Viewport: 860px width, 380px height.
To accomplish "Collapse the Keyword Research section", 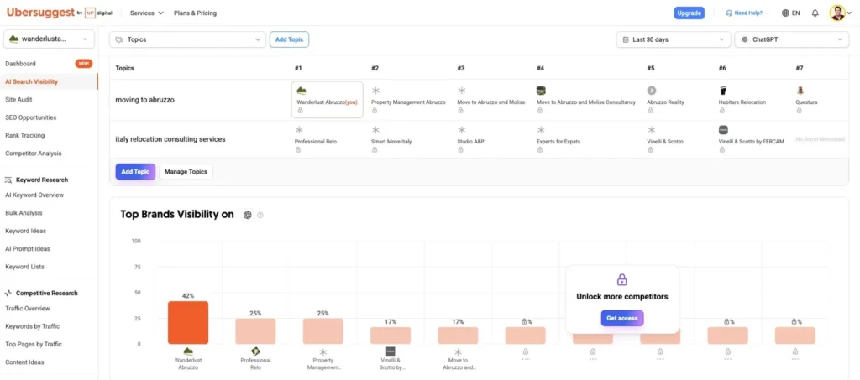I will (x=37, y=180).
